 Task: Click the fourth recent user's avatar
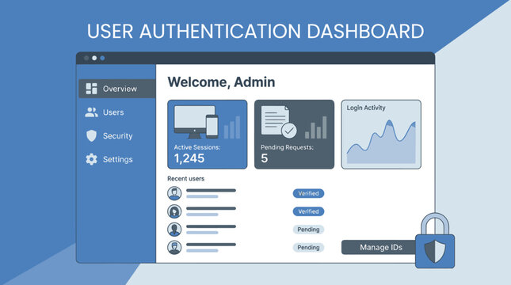pos(174,247)
